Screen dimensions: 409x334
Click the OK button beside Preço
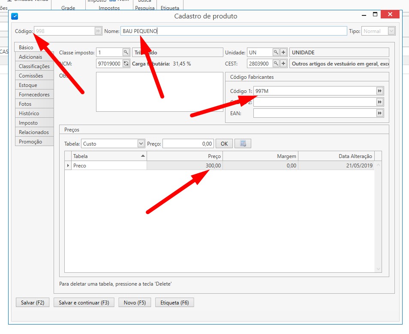[x=224, y=143]
